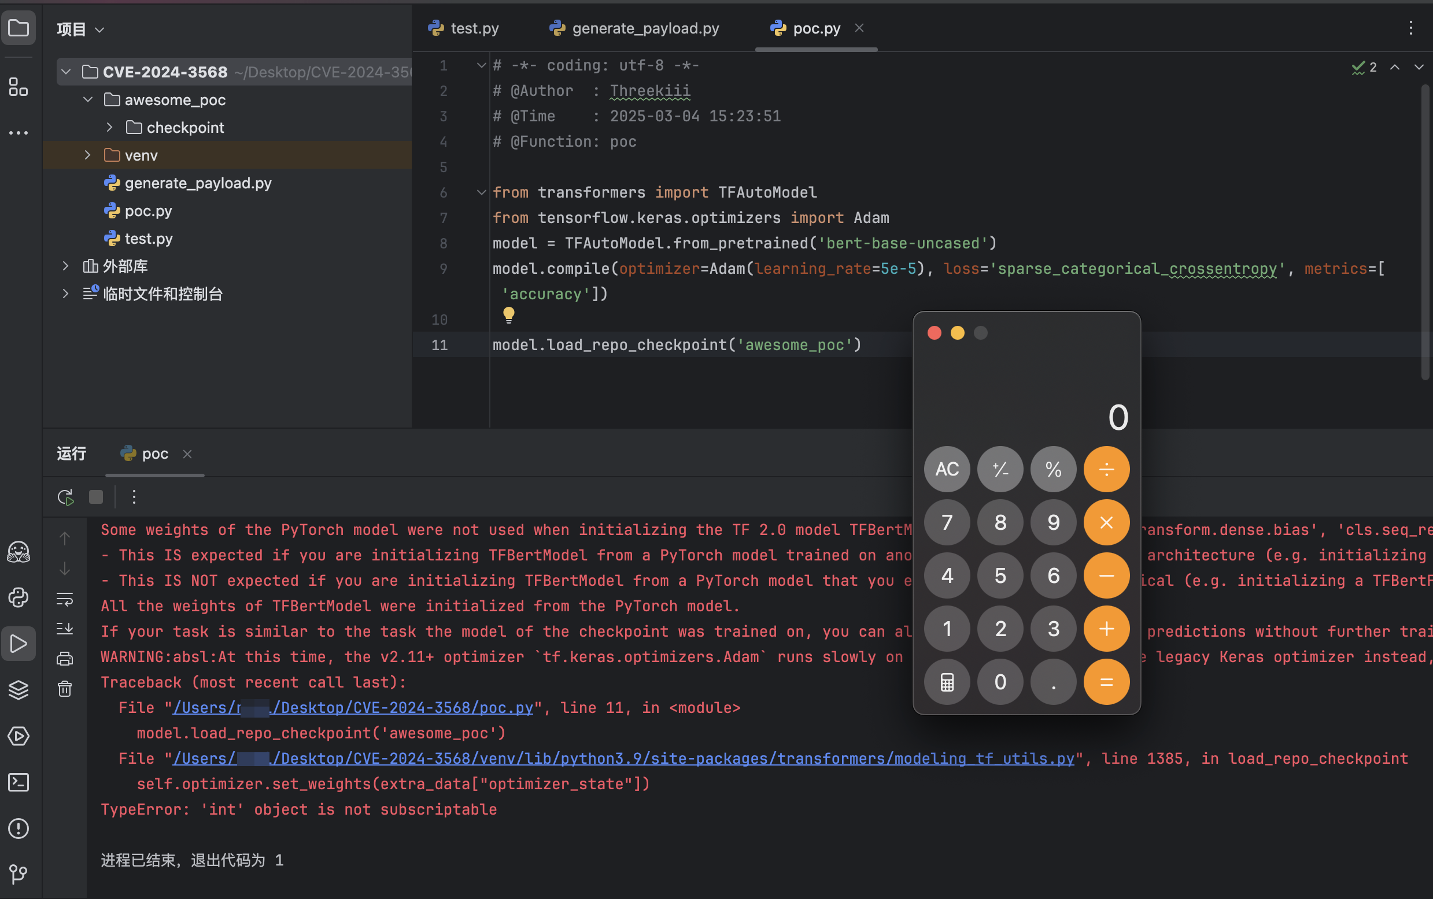The height and width of the screenshot is (899, 1433).
Task: Click the intention lightbulb on line 10
Action: 509,314
